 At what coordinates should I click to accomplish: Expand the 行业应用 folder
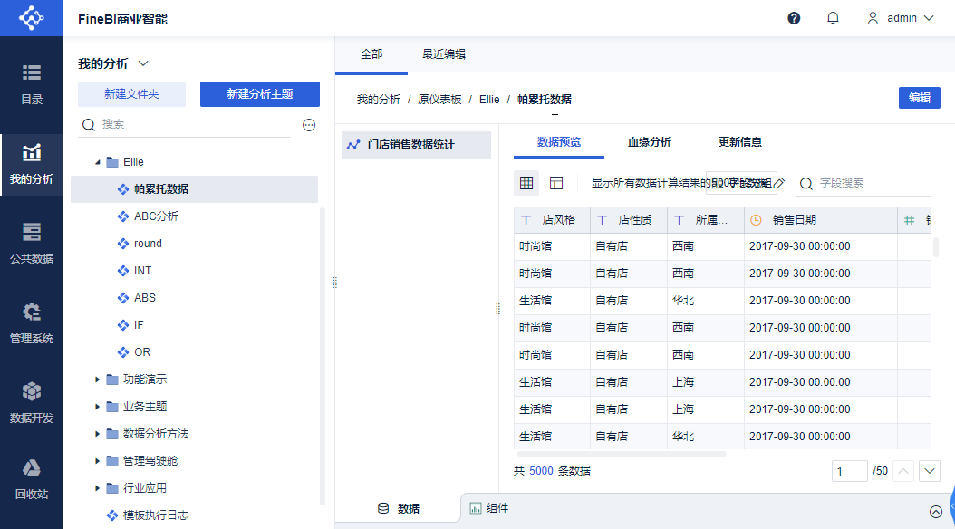click(x=98, y=487)
